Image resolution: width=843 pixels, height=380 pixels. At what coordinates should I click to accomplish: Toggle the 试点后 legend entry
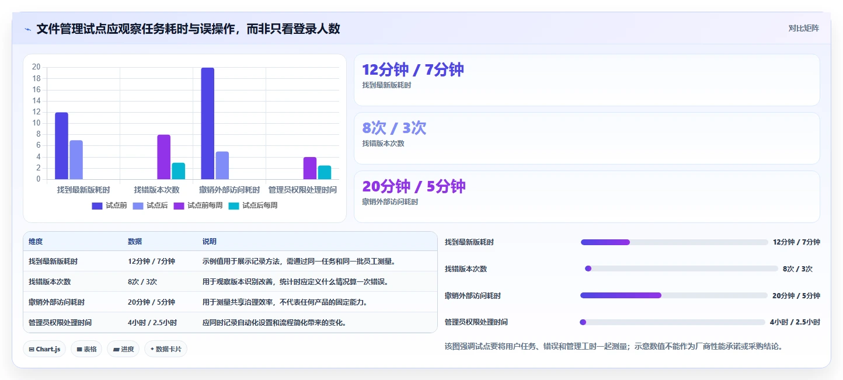click(x=150, y=205)
